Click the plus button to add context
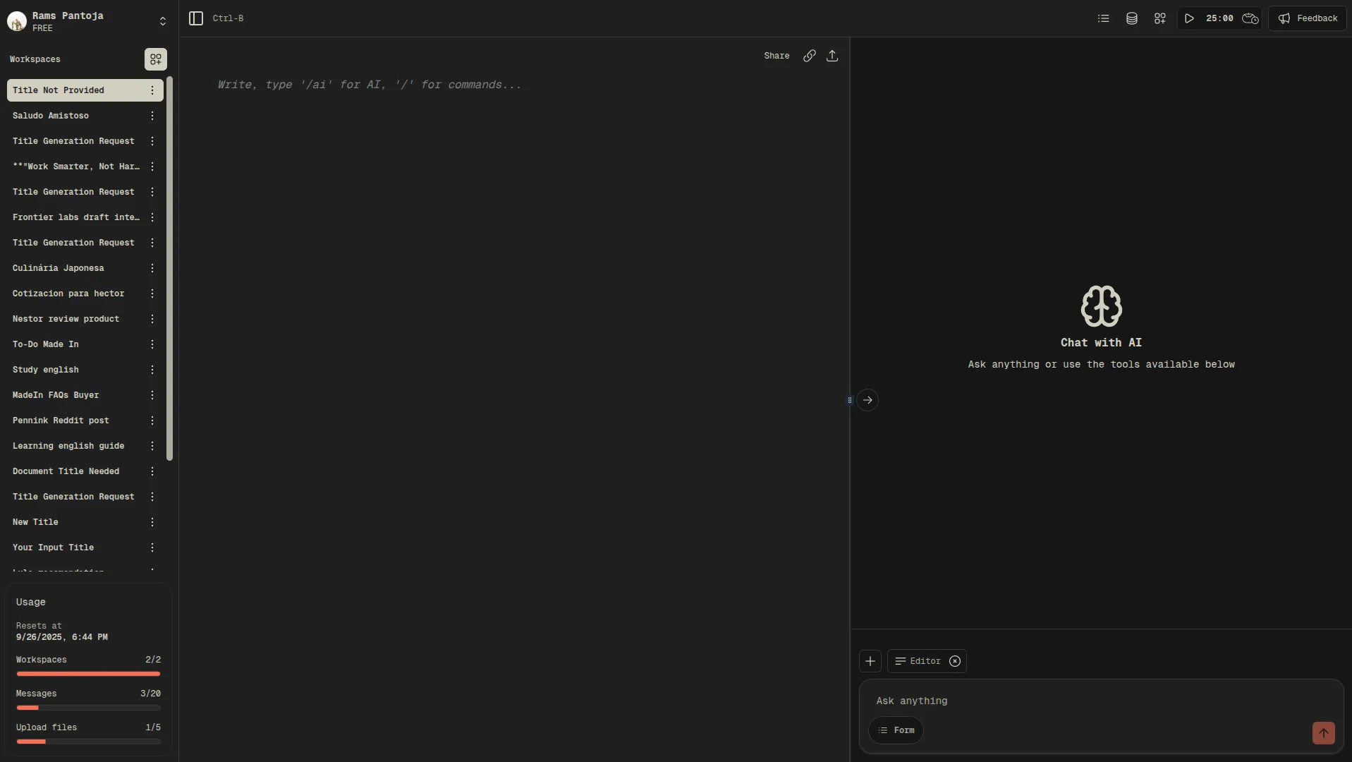The width and height of the screenshot is (1352, 762). (870, 661)
